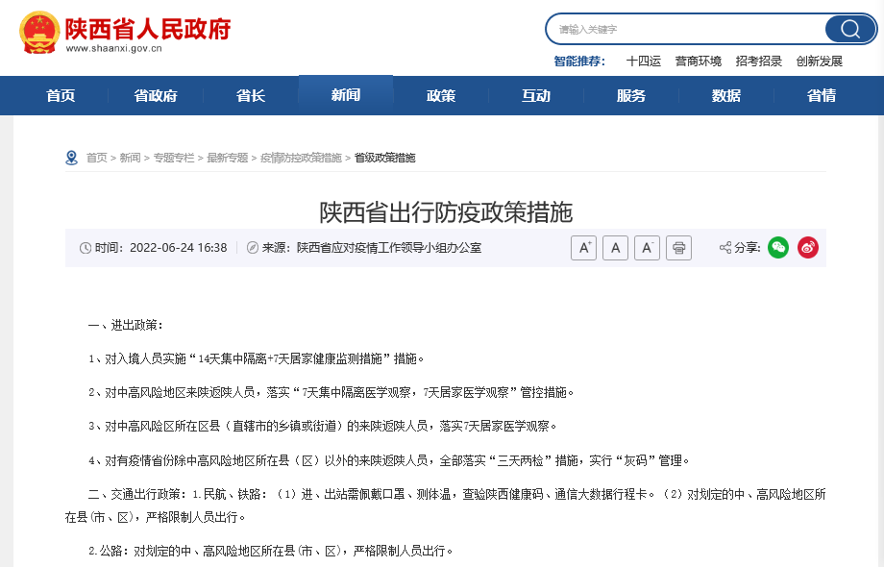
Task: Click the source 陕西省应对疫情工作领导小组办公室
Action: (x=389, y=248)
